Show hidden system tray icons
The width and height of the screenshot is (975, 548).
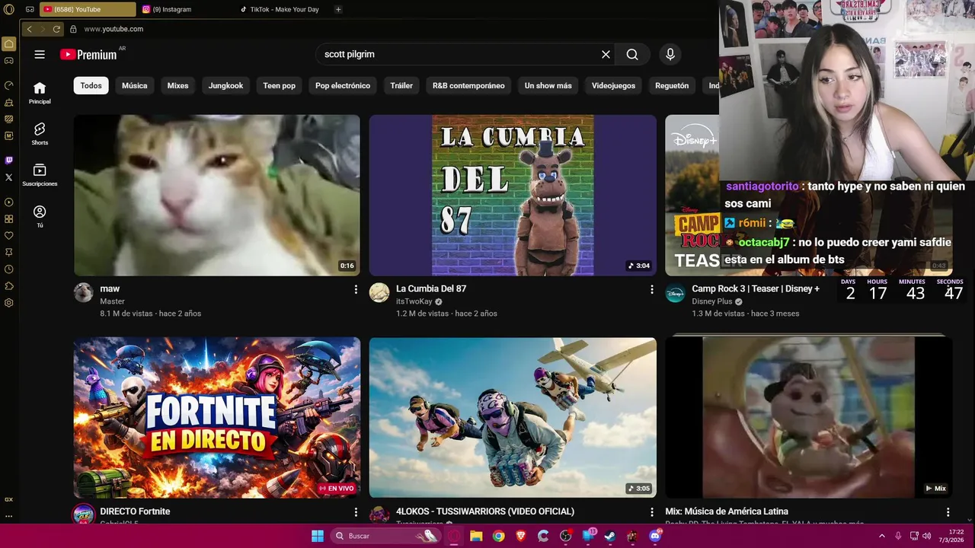click(882, 536)
